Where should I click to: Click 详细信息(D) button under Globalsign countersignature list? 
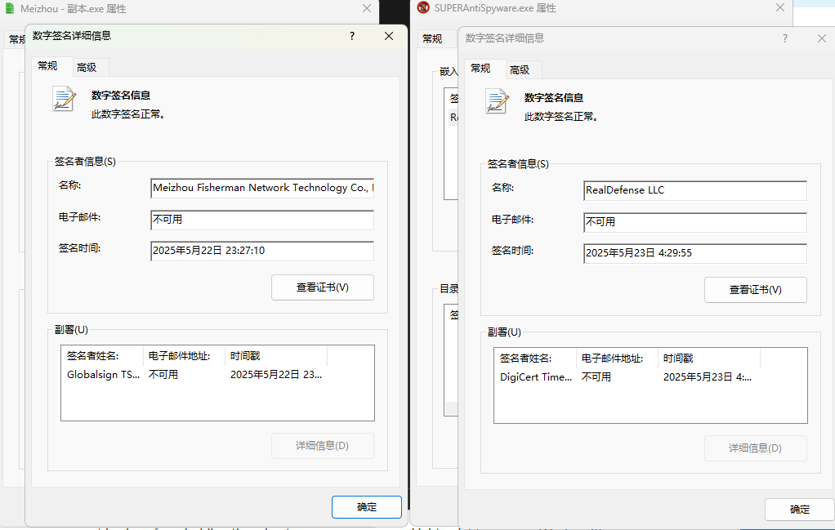point(323,446)
